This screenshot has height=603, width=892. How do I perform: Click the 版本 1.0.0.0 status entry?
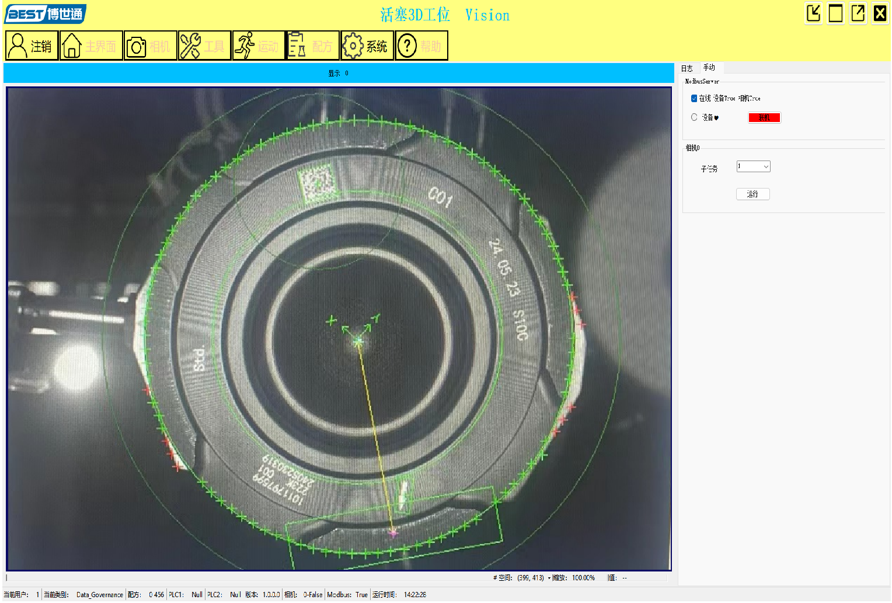pos(263,595)
